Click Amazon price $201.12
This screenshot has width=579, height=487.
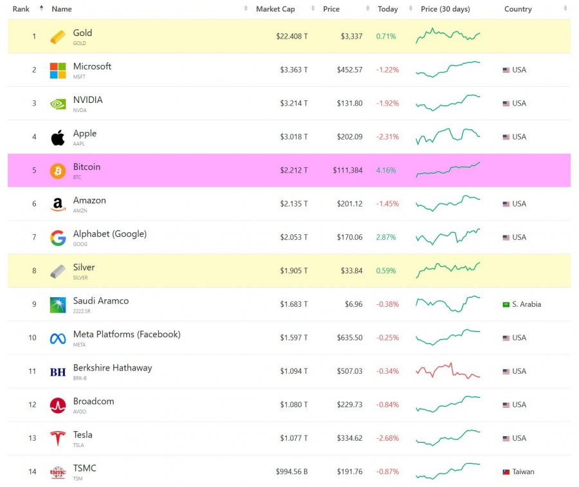349,204
